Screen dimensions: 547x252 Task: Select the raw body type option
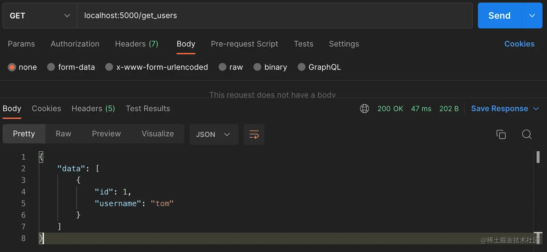point(222,67)
